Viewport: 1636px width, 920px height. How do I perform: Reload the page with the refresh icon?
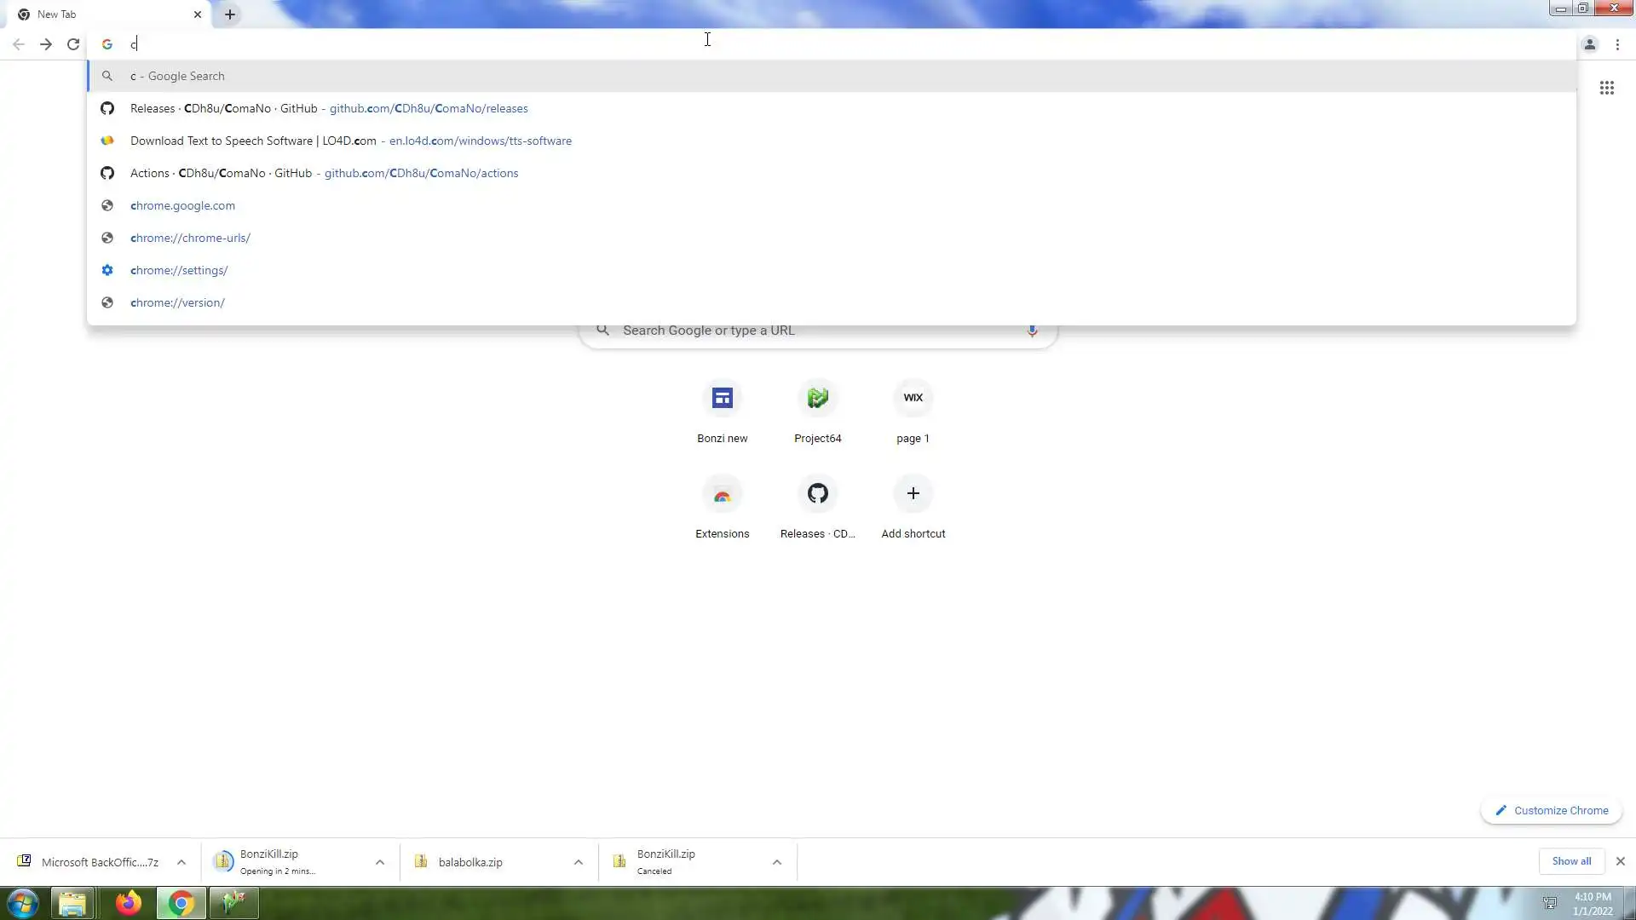tap(73, 44)
